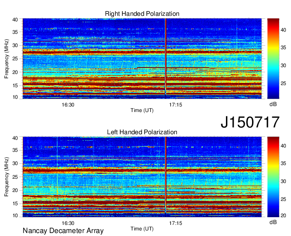Click the 20 dB tick on Left Handed color bar
291x236 pixels.
click(x=283, y=215)
